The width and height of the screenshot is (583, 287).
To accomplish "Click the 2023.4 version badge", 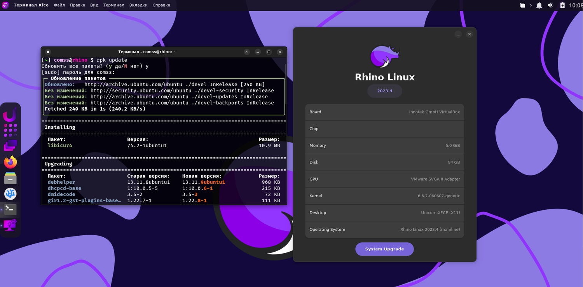I will (x=385, y=91).
